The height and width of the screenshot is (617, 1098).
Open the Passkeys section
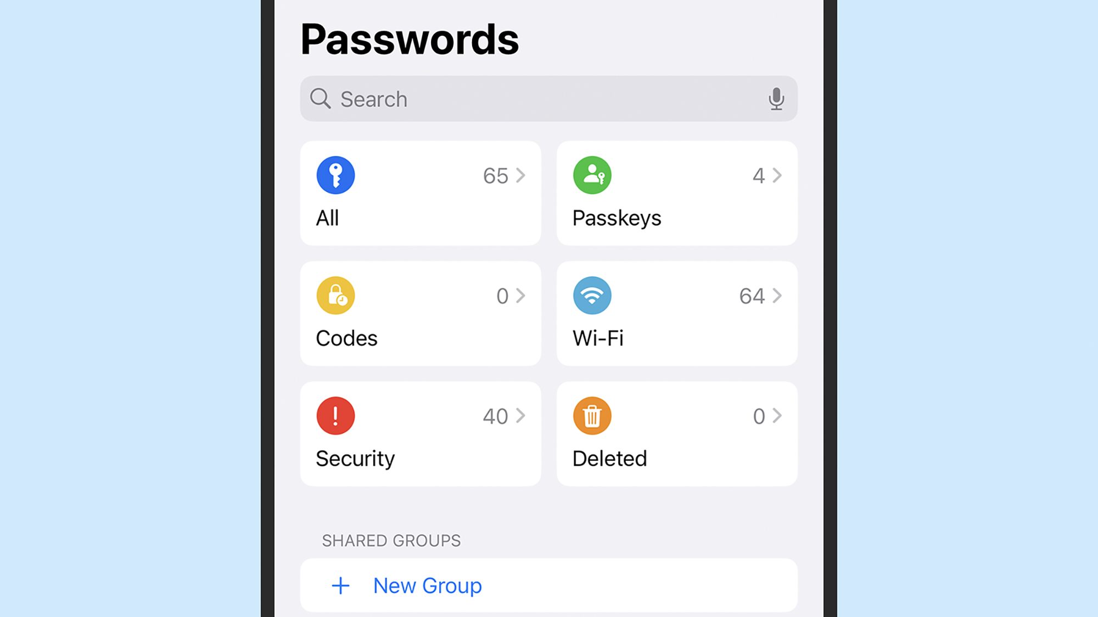tap(676, 193)
